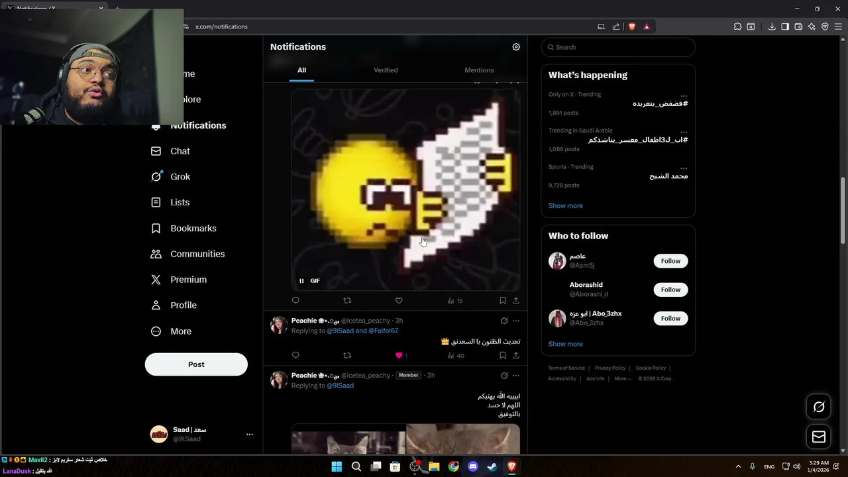Show more trends under What's happening
Image resolution: width=848 pixels, height=477 pixels.
[566, 206]
